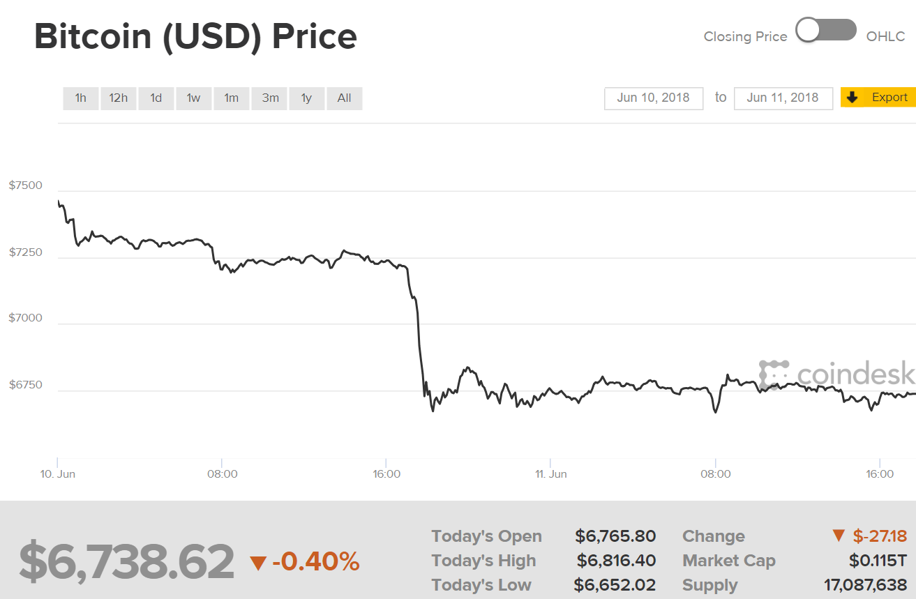Open the Jun 10, 2018 start date field
Viewport: 916px width, 599px height.
click(654, 98)
